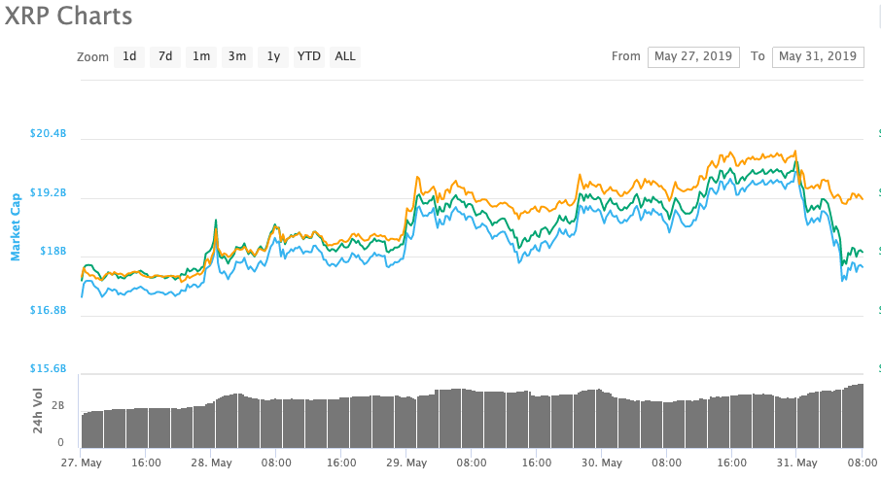The height and width of the screenshot is (480, 881).
Task: Click the 28. May date tick label
Action: pos(211,463)
